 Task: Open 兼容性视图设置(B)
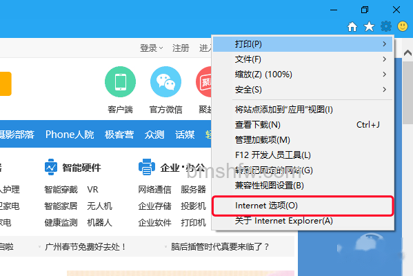303,186
